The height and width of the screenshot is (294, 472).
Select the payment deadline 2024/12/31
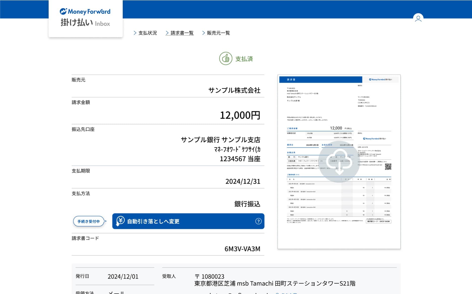[243, 181]
